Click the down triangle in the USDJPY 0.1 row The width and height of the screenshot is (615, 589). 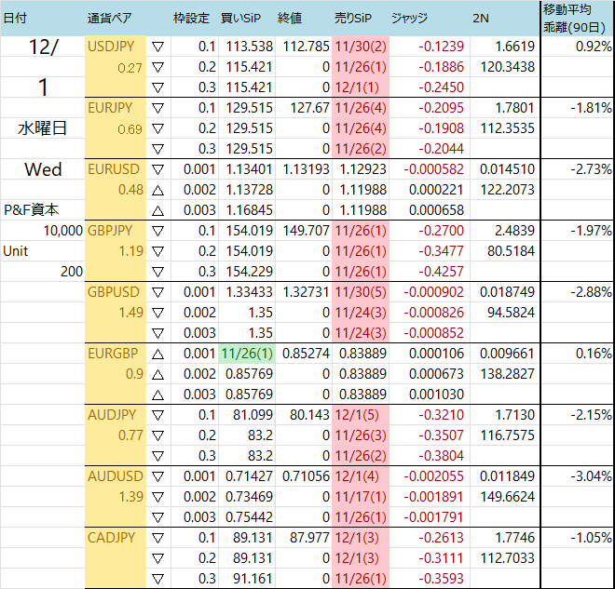(157, 47)
